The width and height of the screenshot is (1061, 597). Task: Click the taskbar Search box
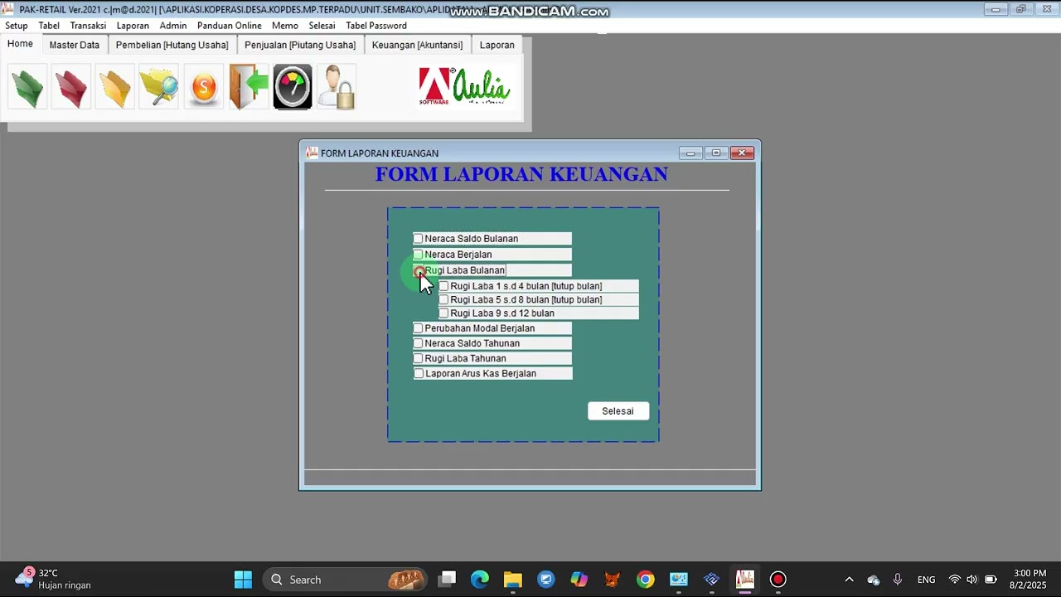(346, 580)
